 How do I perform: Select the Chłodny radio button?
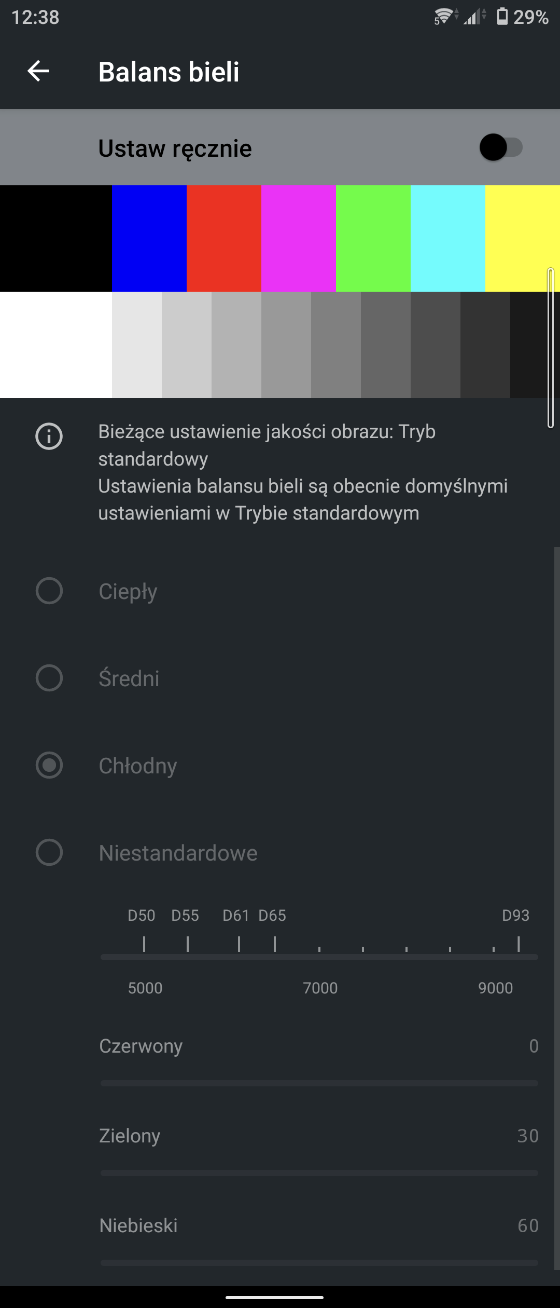(49, 765)
